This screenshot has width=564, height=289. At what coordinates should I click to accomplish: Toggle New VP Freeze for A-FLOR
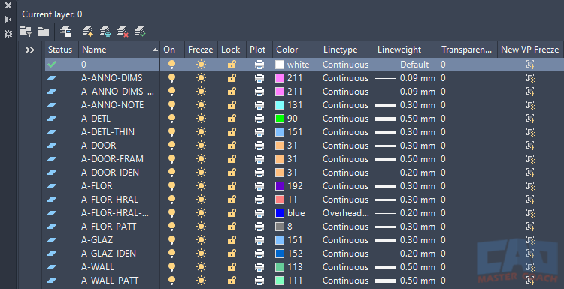tap(531, 186)
